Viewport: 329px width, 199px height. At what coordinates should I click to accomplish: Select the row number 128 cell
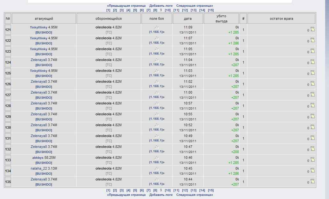click(x=8, y=106)
